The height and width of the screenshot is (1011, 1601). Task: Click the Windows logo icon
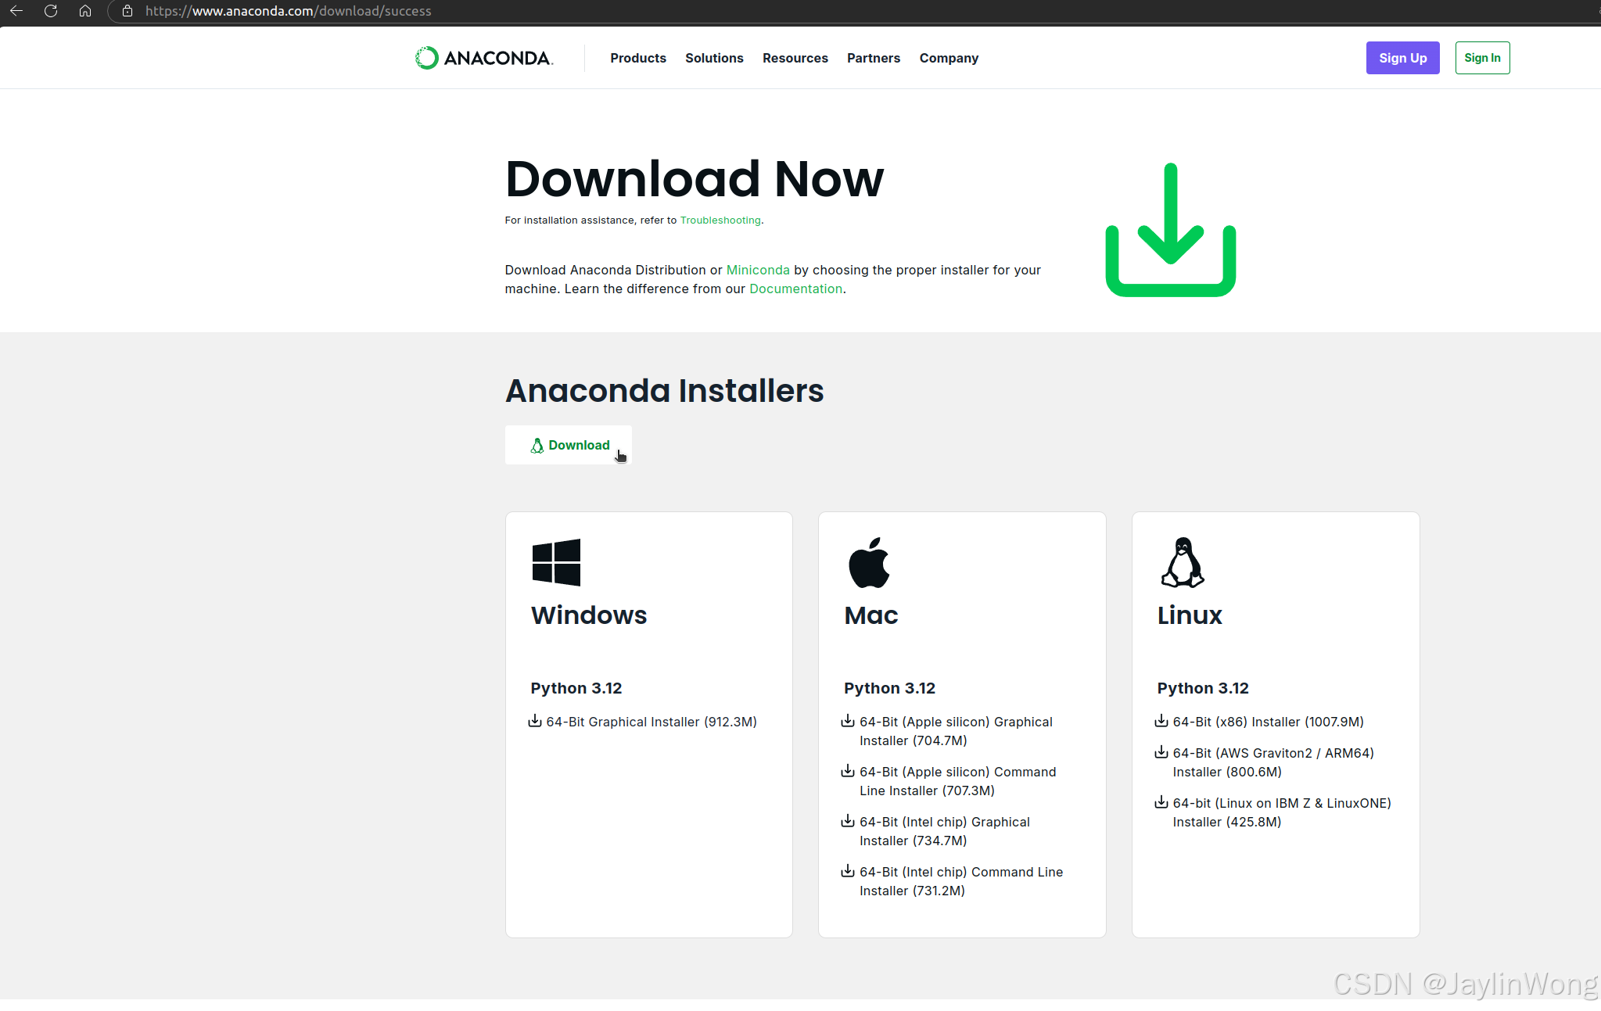tap(556, 562)
